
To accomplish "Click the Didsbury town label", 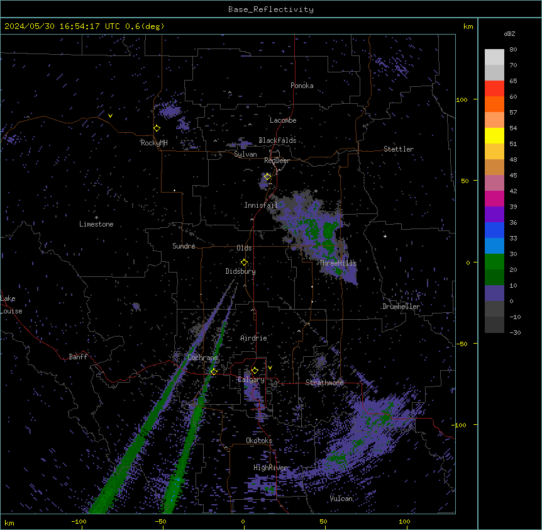I will tap(241, 271).
